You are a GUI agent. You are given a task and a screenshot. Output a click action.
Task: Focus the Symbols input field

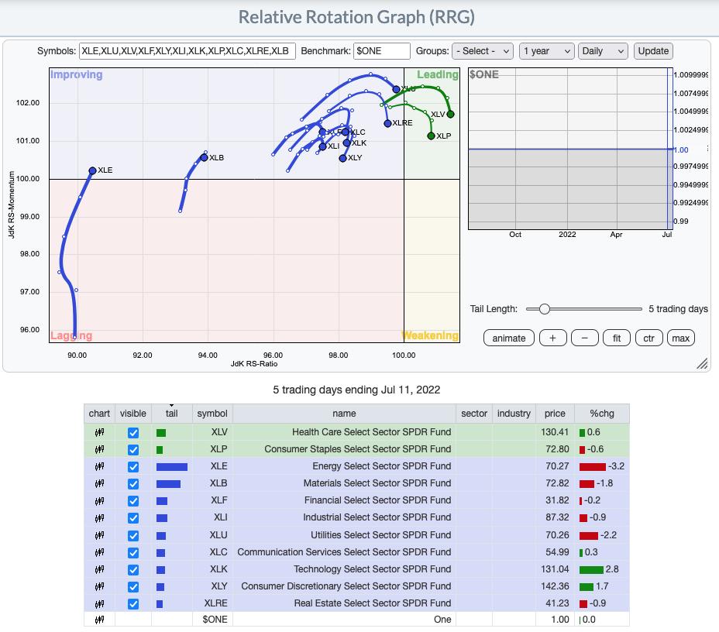click(187, 51)
